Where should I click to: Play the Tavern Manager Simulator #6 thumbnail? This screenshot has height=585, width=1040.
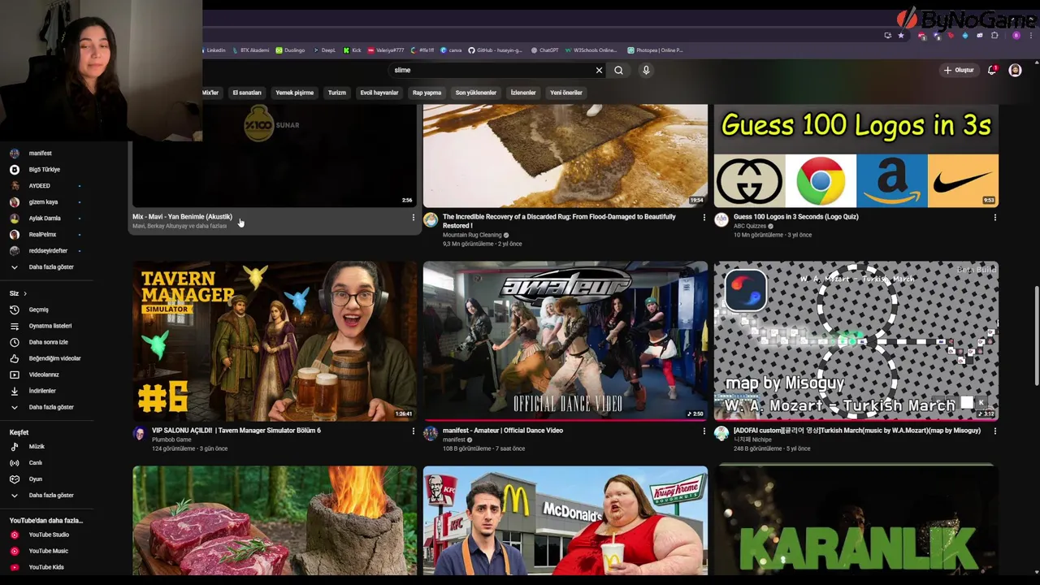(275, 340)
